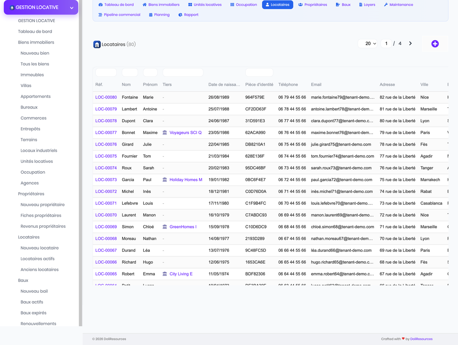458x345 pixels.
Task: Open tenant LOC-00080 link
Action: click(106, 97)
